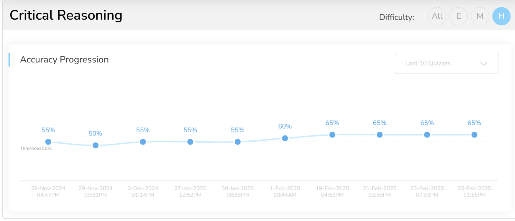Select the M (Medium) difficulty filter

pyautogui.click(x=480, y=16)
